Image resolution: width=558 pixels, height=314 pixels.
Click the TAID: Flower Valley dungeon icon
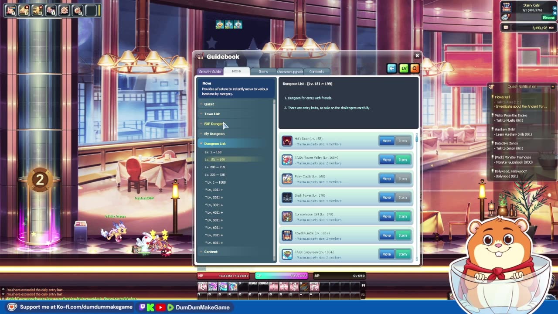pos(287,160)
